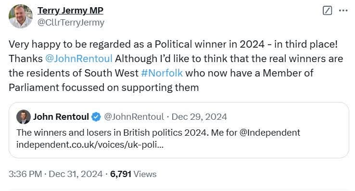Click the John Rentoul name in the quoted tweet

[x=61, y=117]
